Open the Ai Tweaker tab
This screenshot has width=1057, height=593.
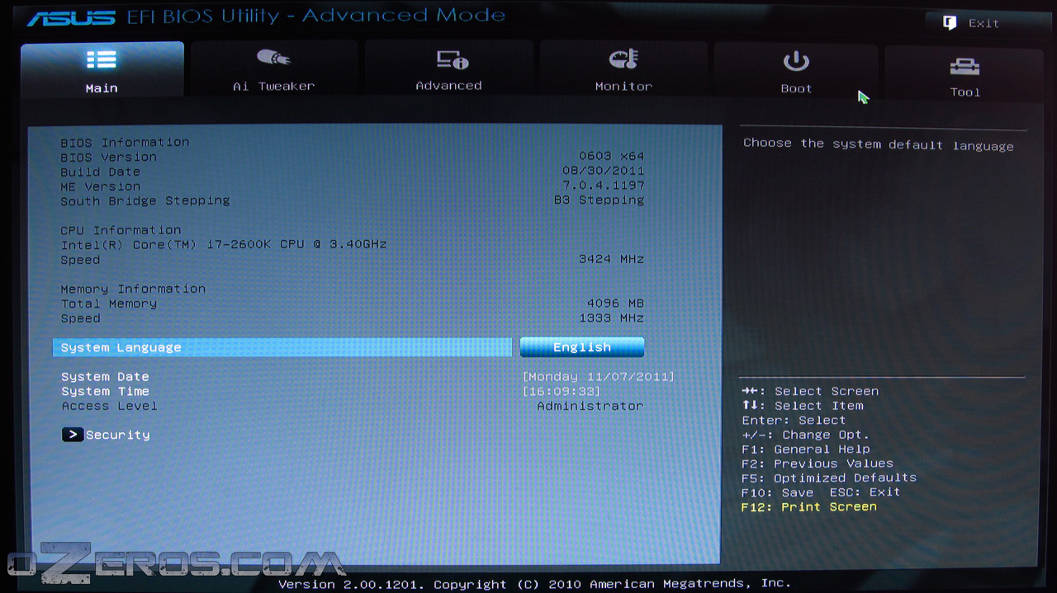[273, 68]
